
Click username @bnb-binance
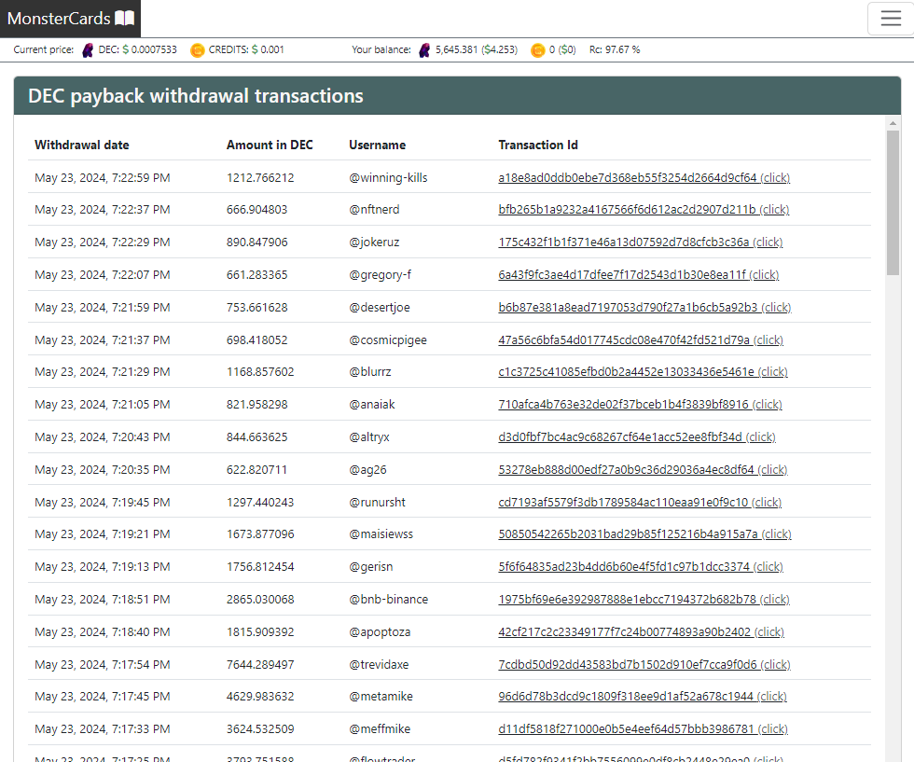coord(388,600)
